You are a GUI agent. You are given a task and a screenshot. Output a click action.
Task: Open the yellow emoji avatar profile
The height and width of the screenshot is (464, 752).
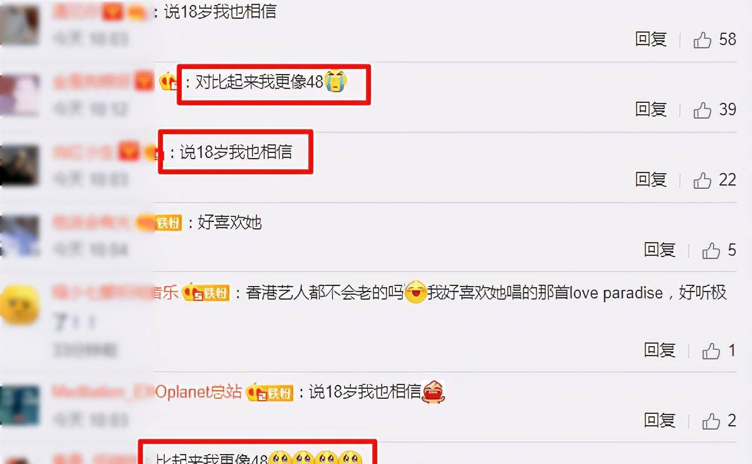point(21,305)
